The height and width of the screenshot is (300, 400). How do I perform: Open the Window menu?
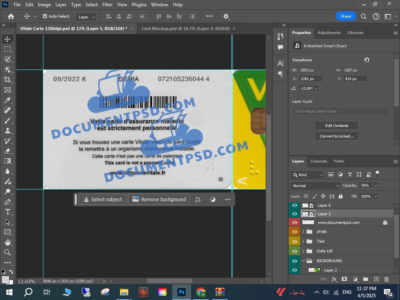pyautogui.click(x=159, y=5)
